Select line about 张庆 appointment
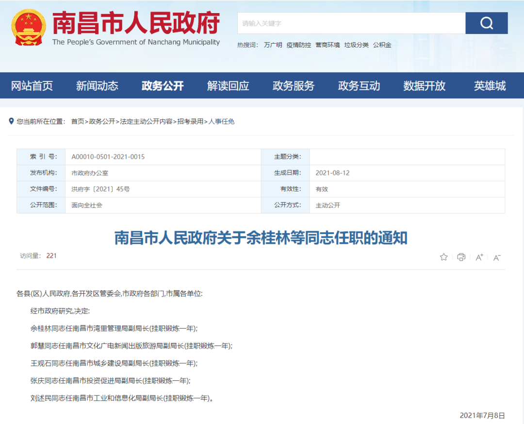The width and height of the screenshot is (524, 424). click(x=111, y=380)
